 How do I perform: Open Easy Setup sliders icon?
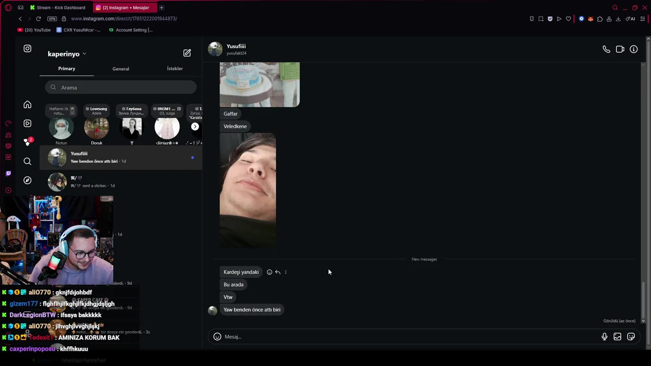pos(643,19)
